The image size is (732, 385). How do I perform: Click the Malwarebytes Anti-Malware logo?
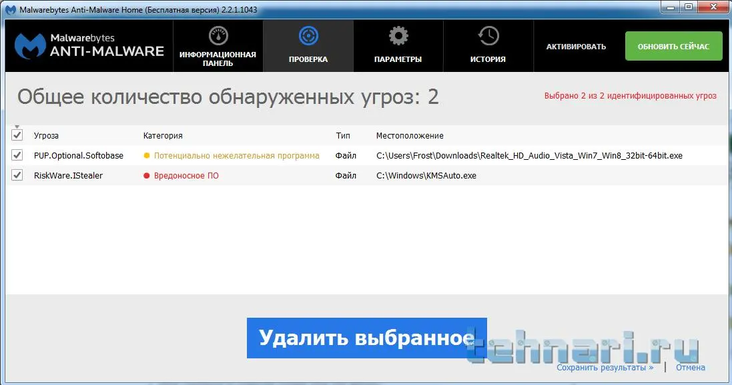pos(89,46)
